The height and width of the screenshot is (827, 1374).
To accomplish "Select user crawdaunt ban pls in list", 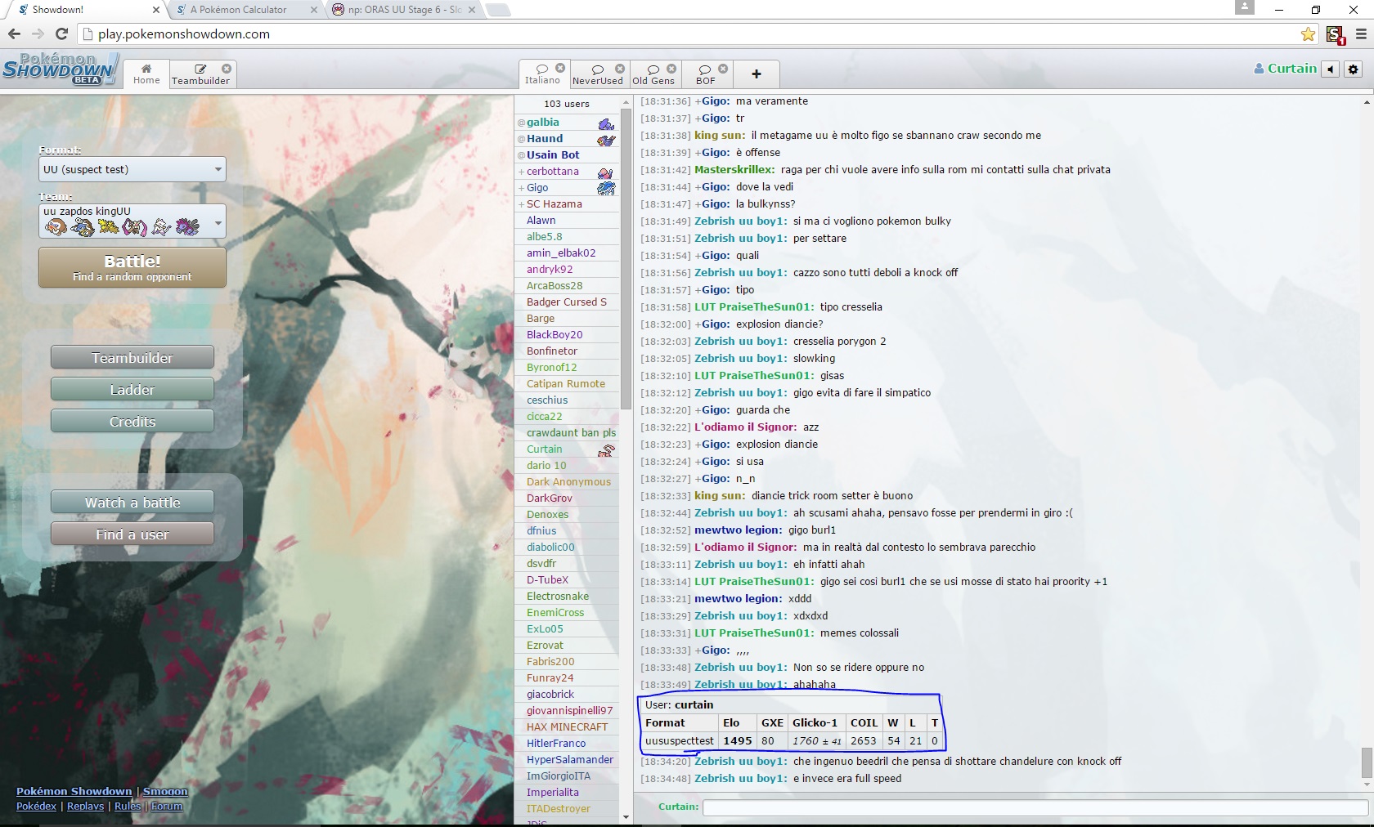I will [567, 433].
